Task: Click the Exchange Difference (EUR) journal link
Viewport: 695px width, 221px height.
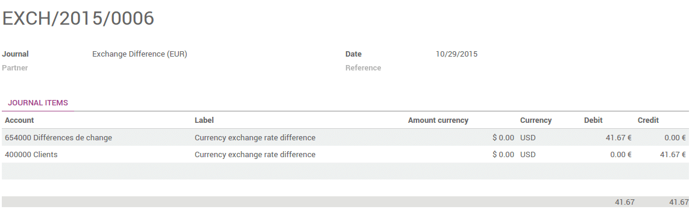Action: 140,54
